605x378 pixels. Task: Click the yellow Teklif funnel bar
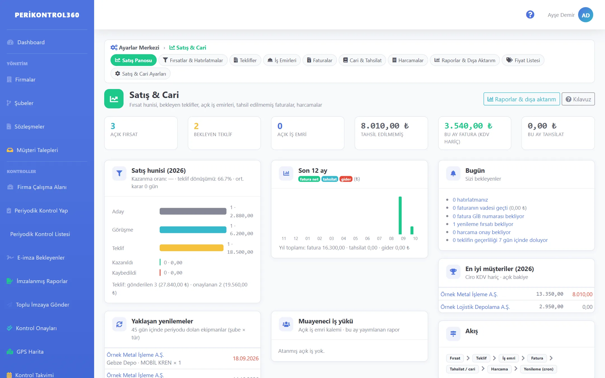click(x=192, y=248)
